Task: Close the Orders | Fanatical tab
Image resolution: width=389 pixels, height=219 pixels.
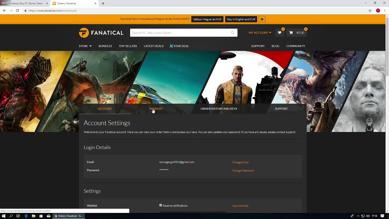Action: click(x=95, y=3)
